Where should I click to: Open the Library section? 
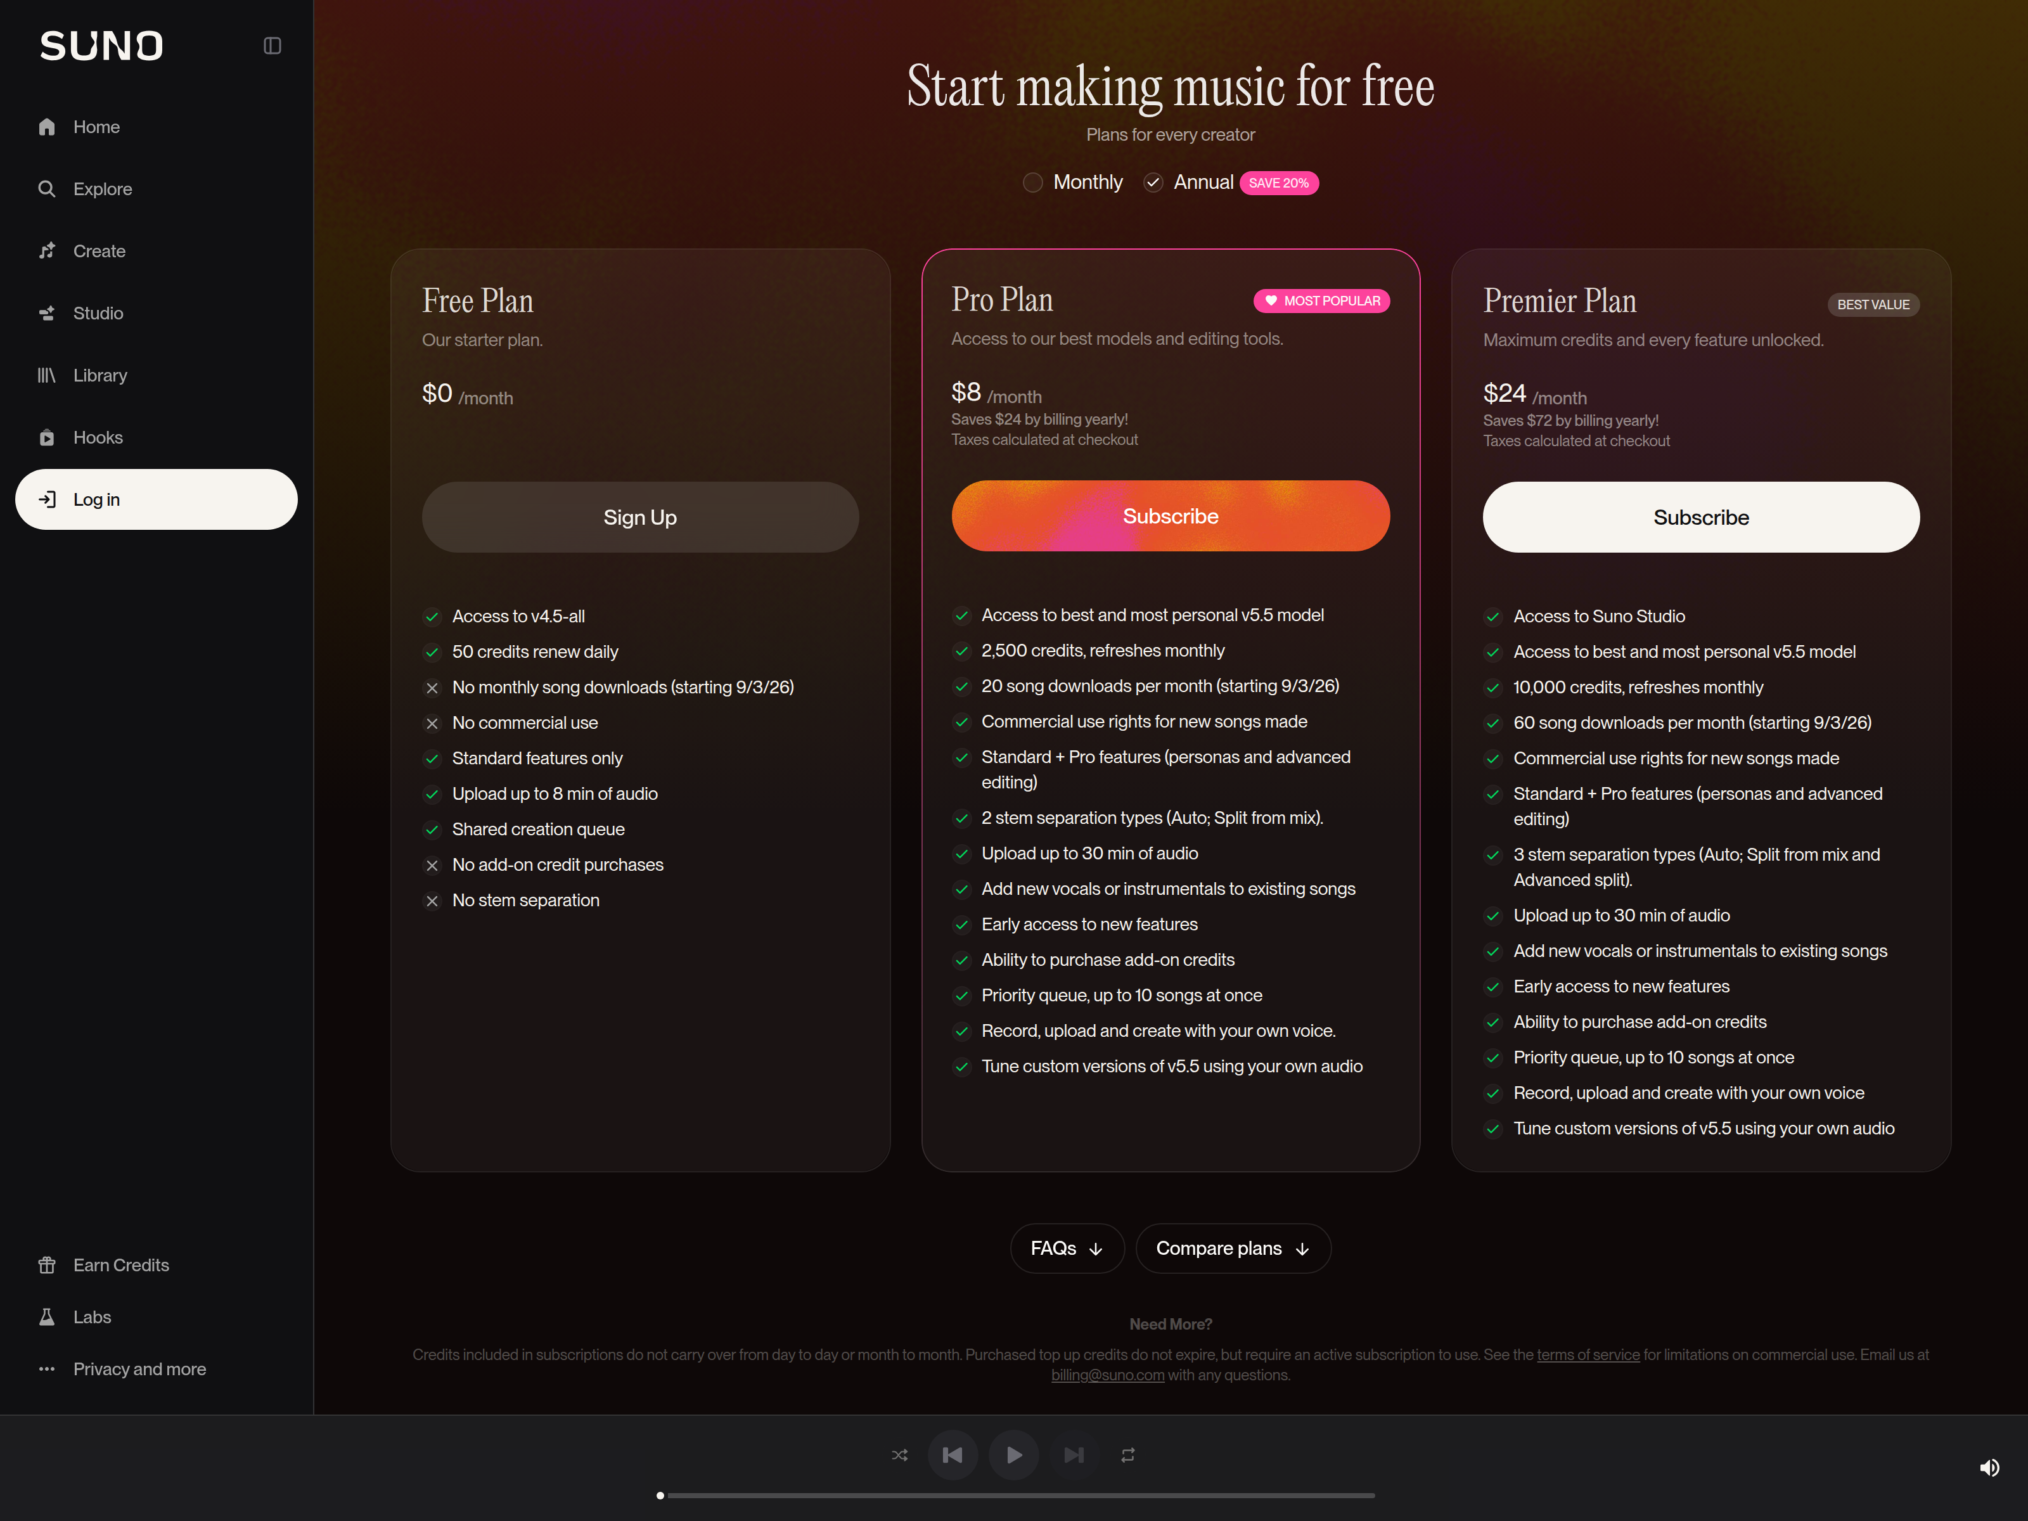coord(156,376)
